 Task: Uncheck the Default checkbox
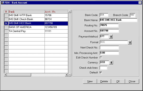tap(101, 73)
